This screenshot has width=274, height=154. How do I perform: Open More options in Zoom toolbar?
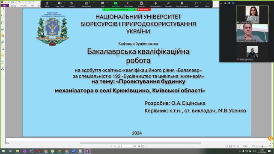click(x=207, y=4)
